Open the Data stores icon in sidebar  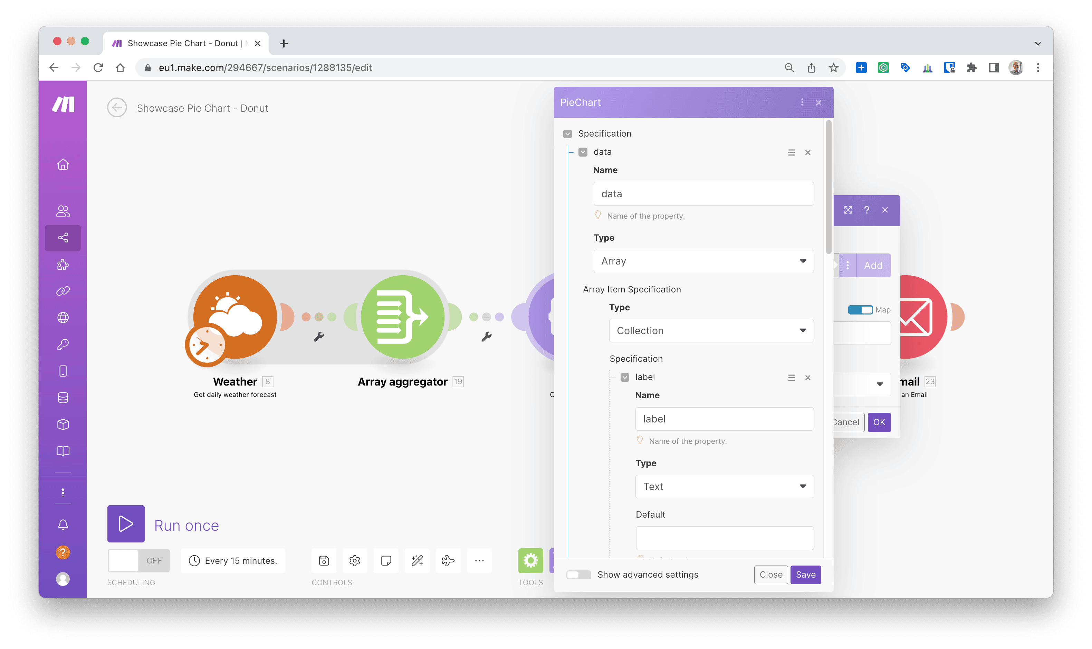[x=63, y=398]
